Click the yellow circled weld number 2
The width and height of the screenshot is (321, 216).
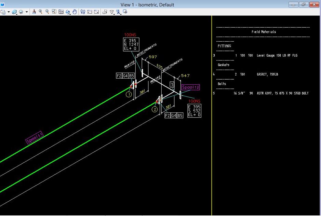click(155, 109)
